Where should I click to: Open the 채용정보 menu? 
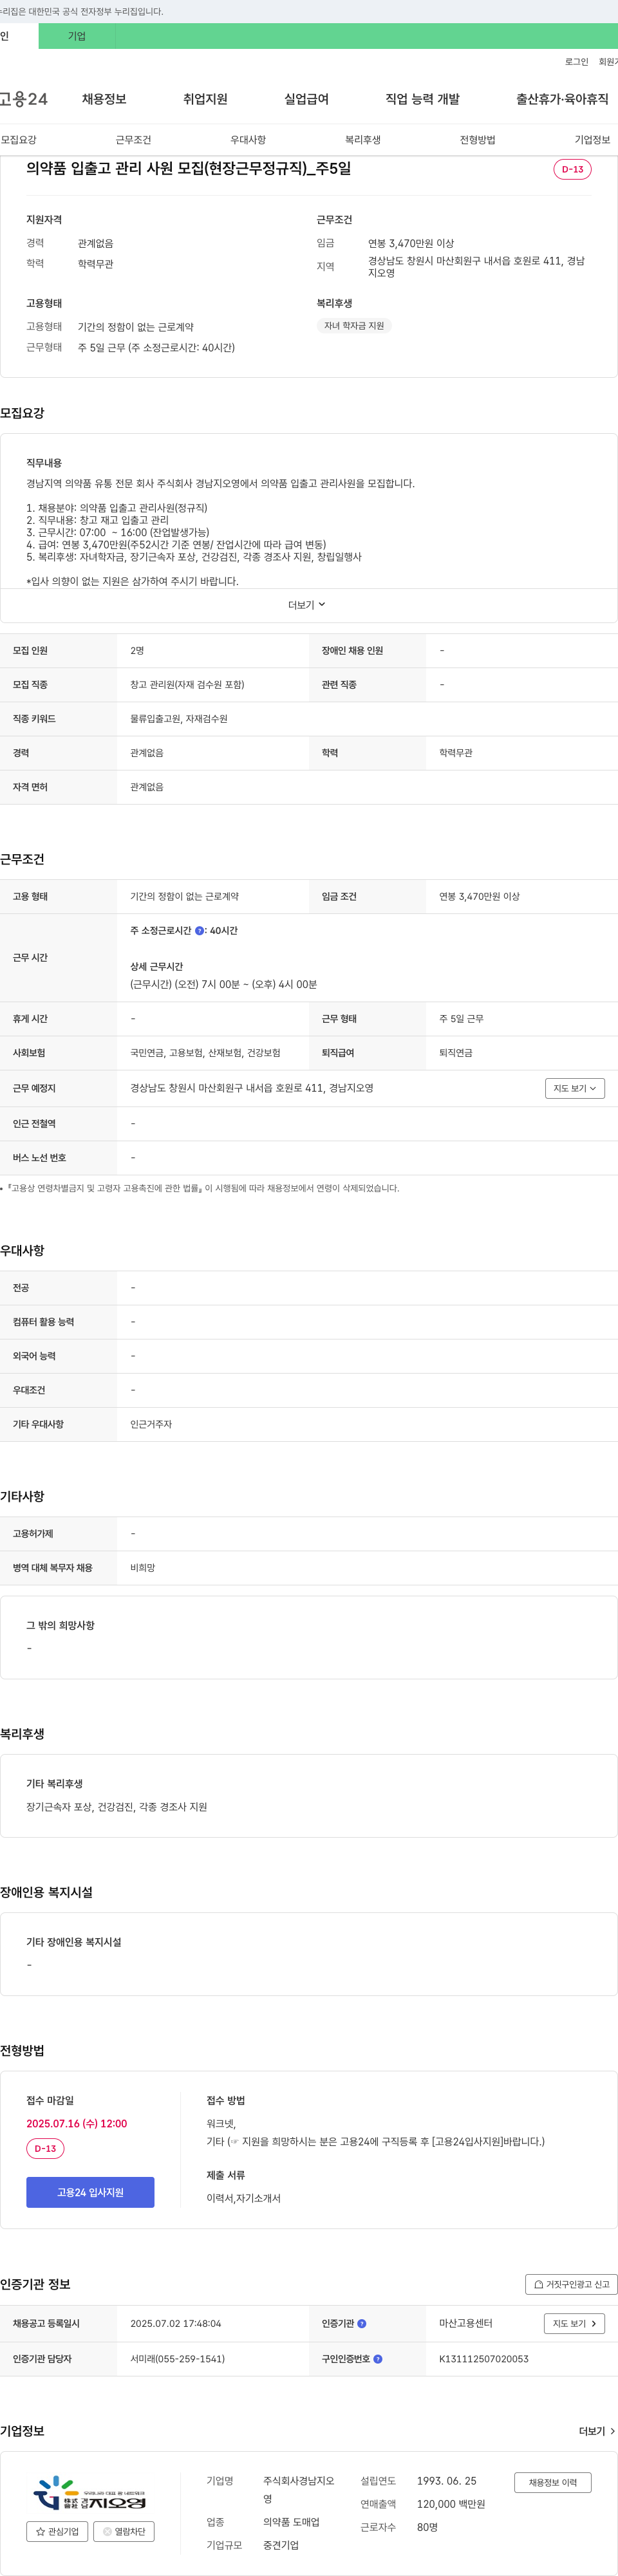pyautogui.click(x=104, y=99)
